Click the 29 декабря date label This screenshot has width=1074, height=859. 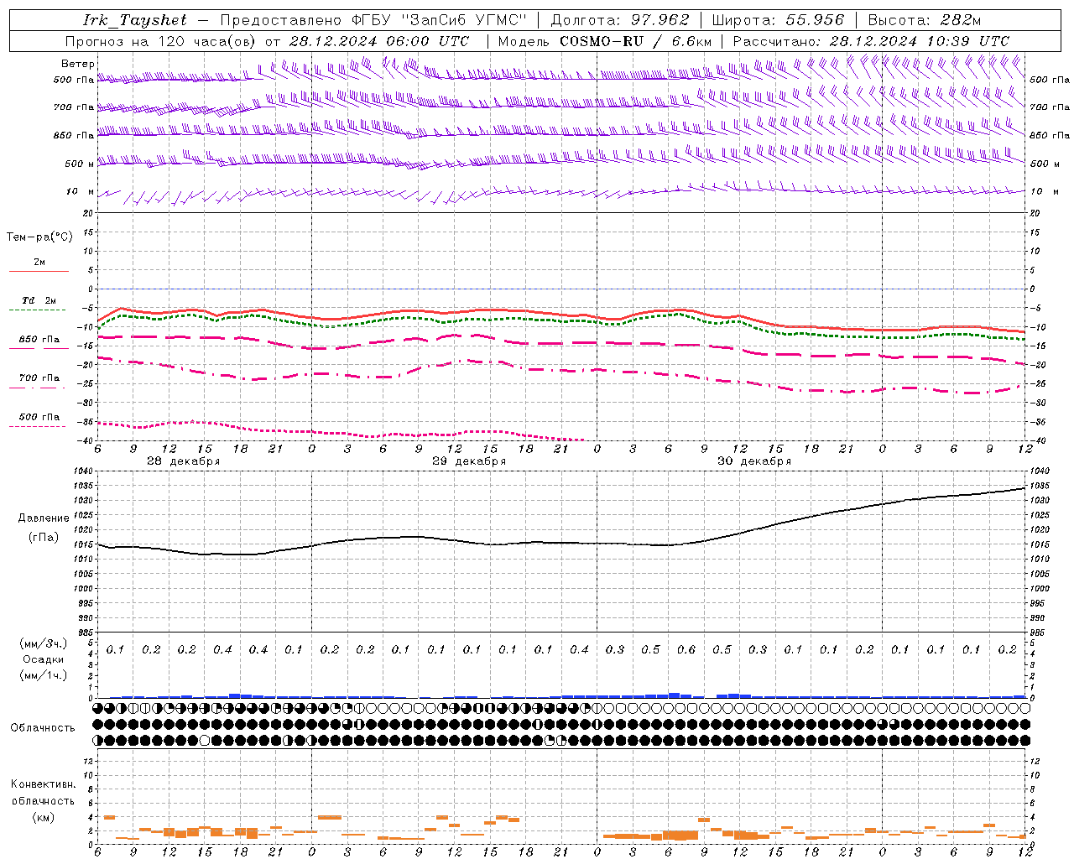pyautogui.click(x=469, y=461)
